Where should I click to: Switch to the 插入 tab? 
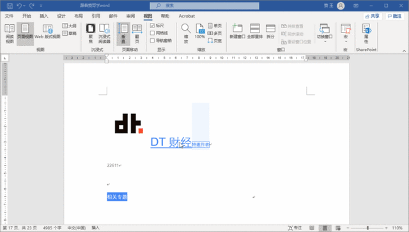[x=44, y=16]
